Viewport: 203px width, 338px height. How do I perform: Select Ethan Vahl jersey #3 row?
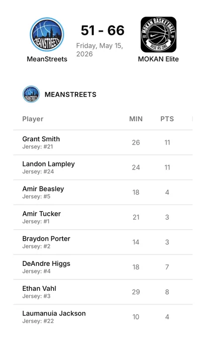coord(103,292)
